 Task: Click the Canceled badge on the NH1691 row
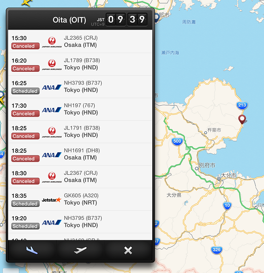(x=26, y=159)
